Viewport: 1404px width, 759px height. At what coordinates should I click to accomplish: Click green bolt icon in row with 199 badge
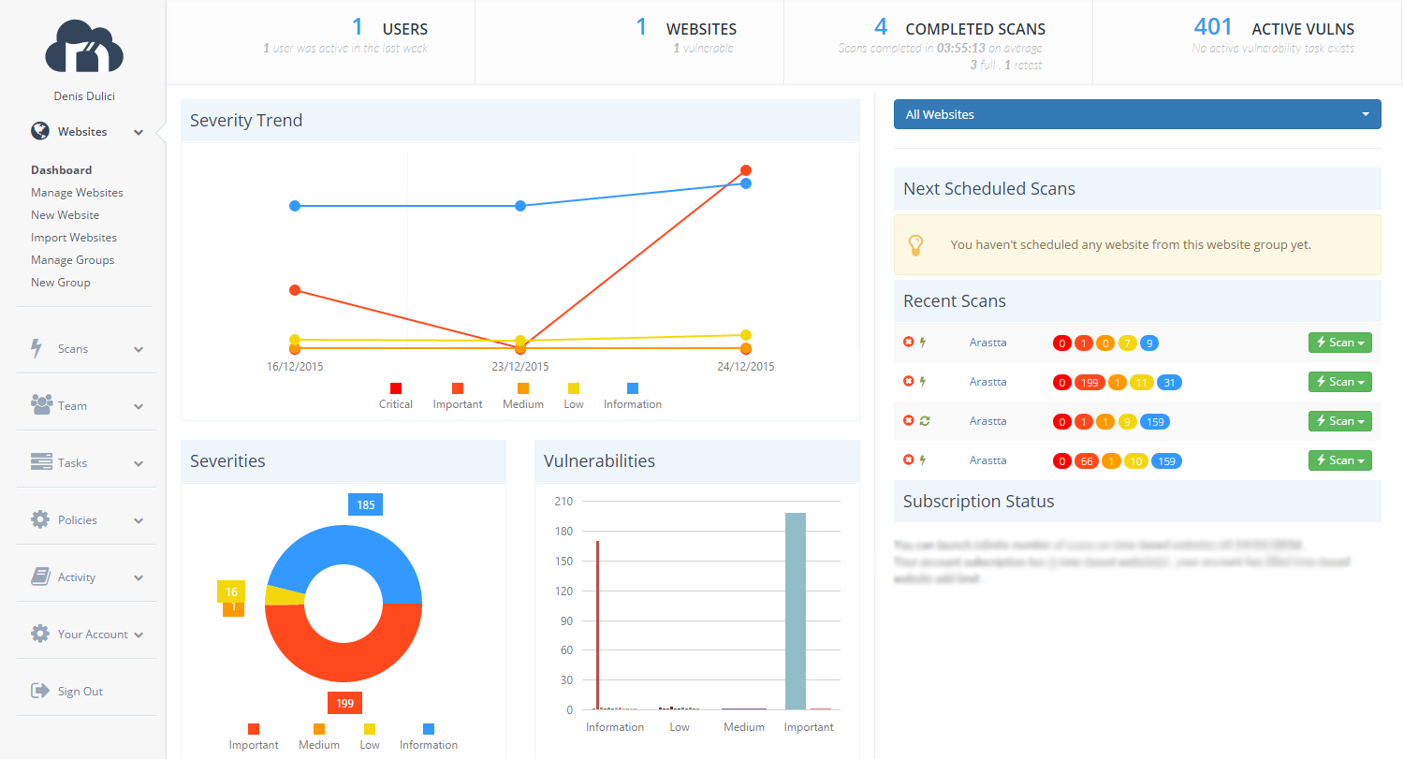(923, 381)
